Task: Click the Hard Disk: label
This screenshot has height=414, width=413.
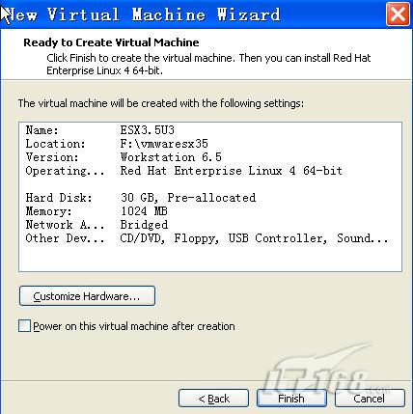Action: pyautogui.click(x=59, y=198)
